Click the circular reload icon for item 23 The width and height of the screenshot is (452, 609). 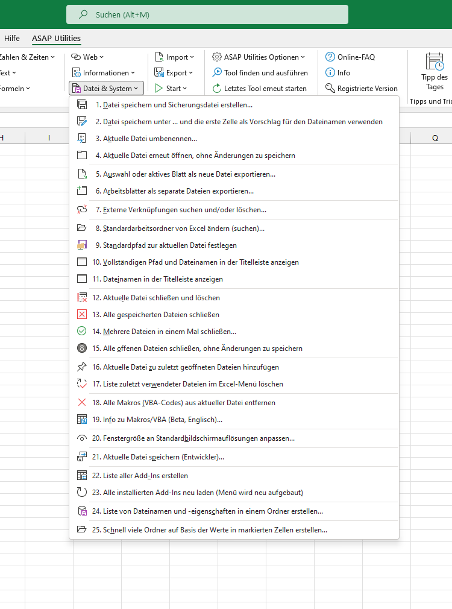[82, 493]
